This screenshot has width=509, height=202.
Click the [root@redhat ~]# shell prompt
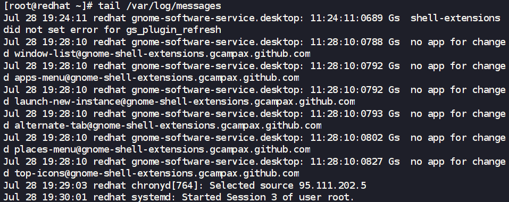point(48,6)
